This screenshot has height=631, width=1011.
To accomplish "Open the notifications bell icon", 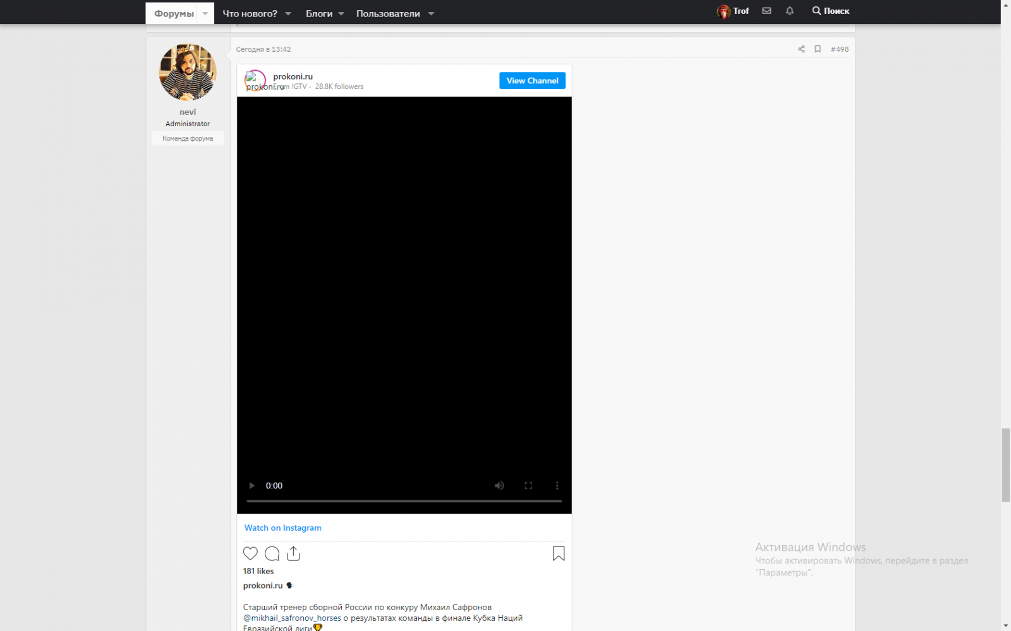I will (790, 11).
